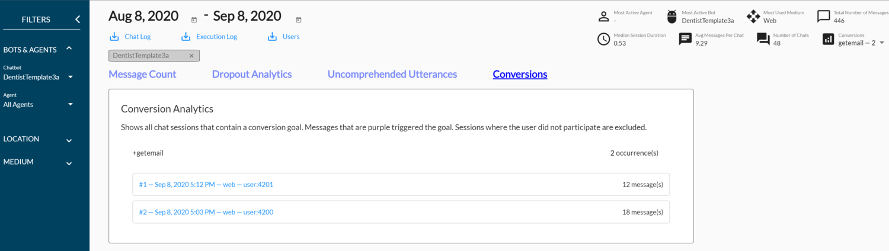Screen dimensions: 889x251
Task: Open the end date calendar picker
Action: tap(298, 20)
